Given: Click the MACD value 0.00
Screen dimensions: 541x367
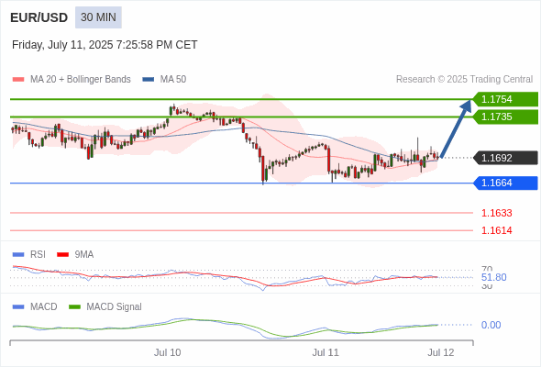Looking at the screenshot, I should (x=491, y=325).
